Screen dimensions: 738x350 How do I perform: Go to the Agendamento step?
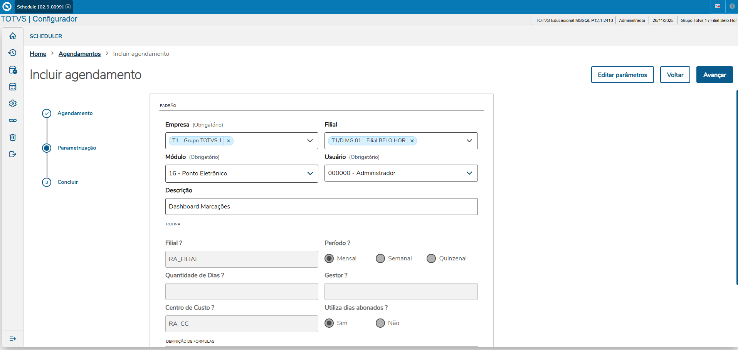pos(75,113)
